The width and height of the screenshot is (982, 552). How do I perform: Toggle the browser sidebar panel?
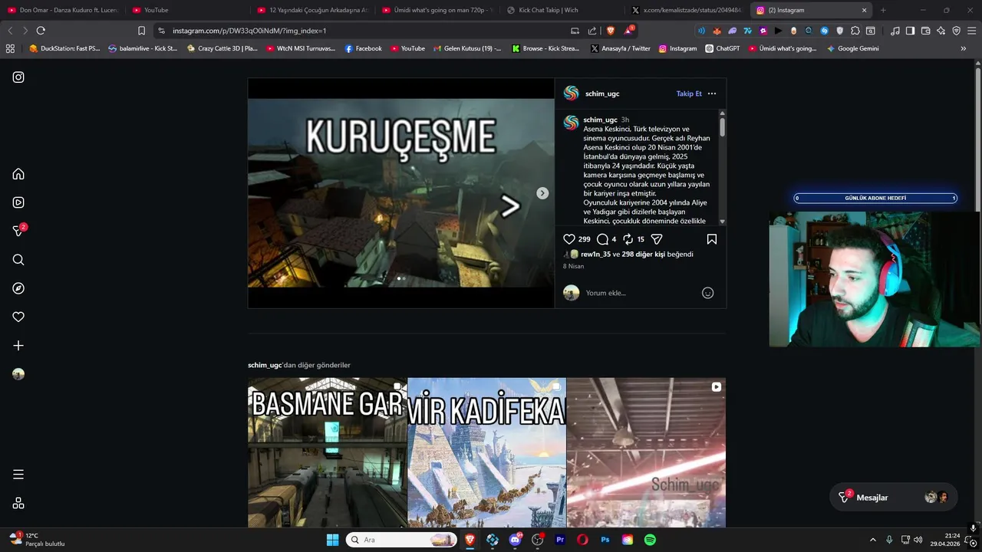[x=910, y=31]
